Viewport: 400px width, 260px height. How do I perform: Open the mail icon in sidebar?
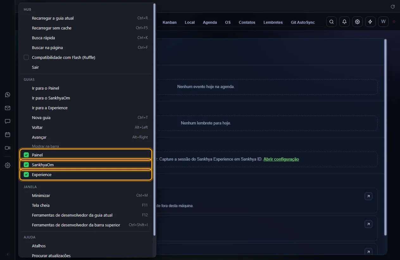coord(8,108)
